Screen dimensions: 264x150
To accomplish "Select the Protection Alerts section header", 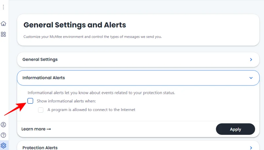I will pos(40,147).
